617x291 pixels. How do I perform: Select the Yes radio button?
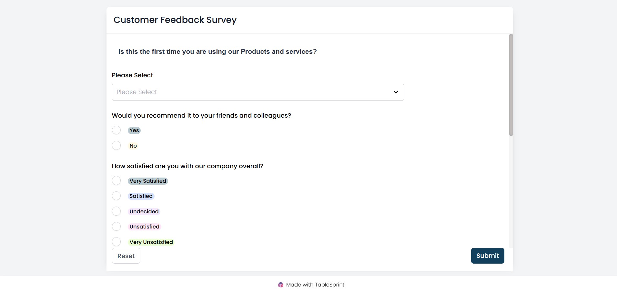pos(116,130)
